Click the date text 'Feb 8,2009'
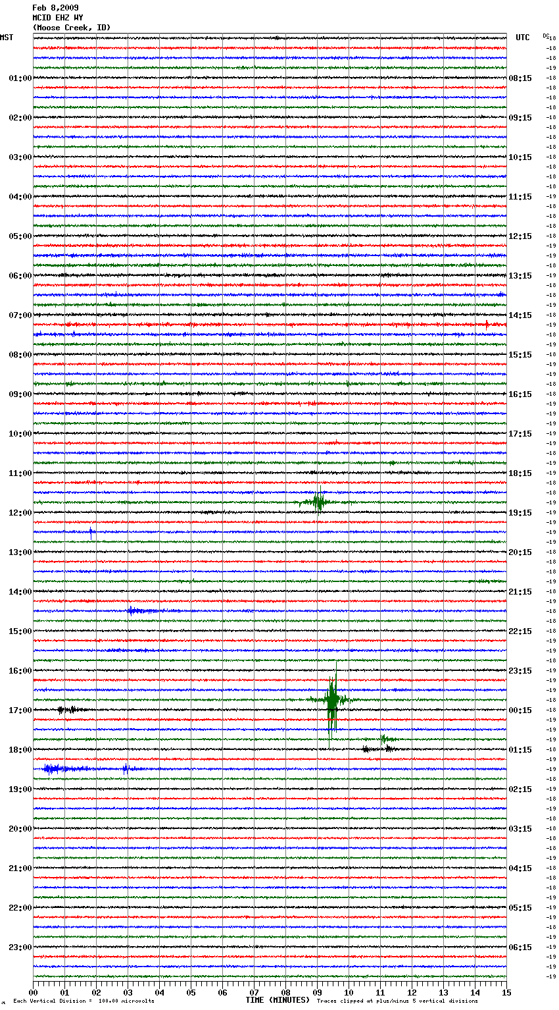Screen dimensions: 559x1010 point(55,8)
